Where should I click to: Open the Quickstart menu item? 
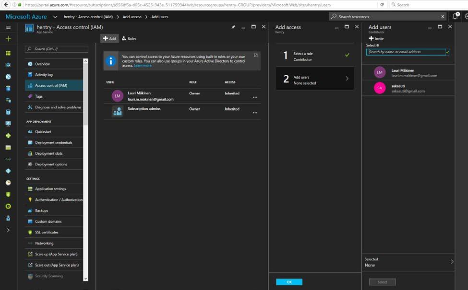(54, 131)
